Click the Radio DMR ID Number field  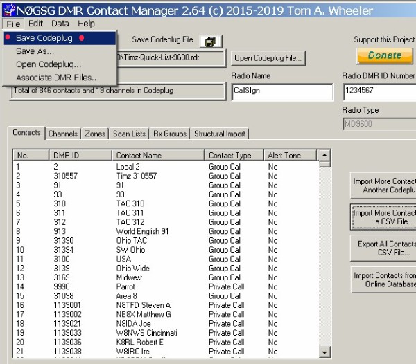(x=379, y=92)
